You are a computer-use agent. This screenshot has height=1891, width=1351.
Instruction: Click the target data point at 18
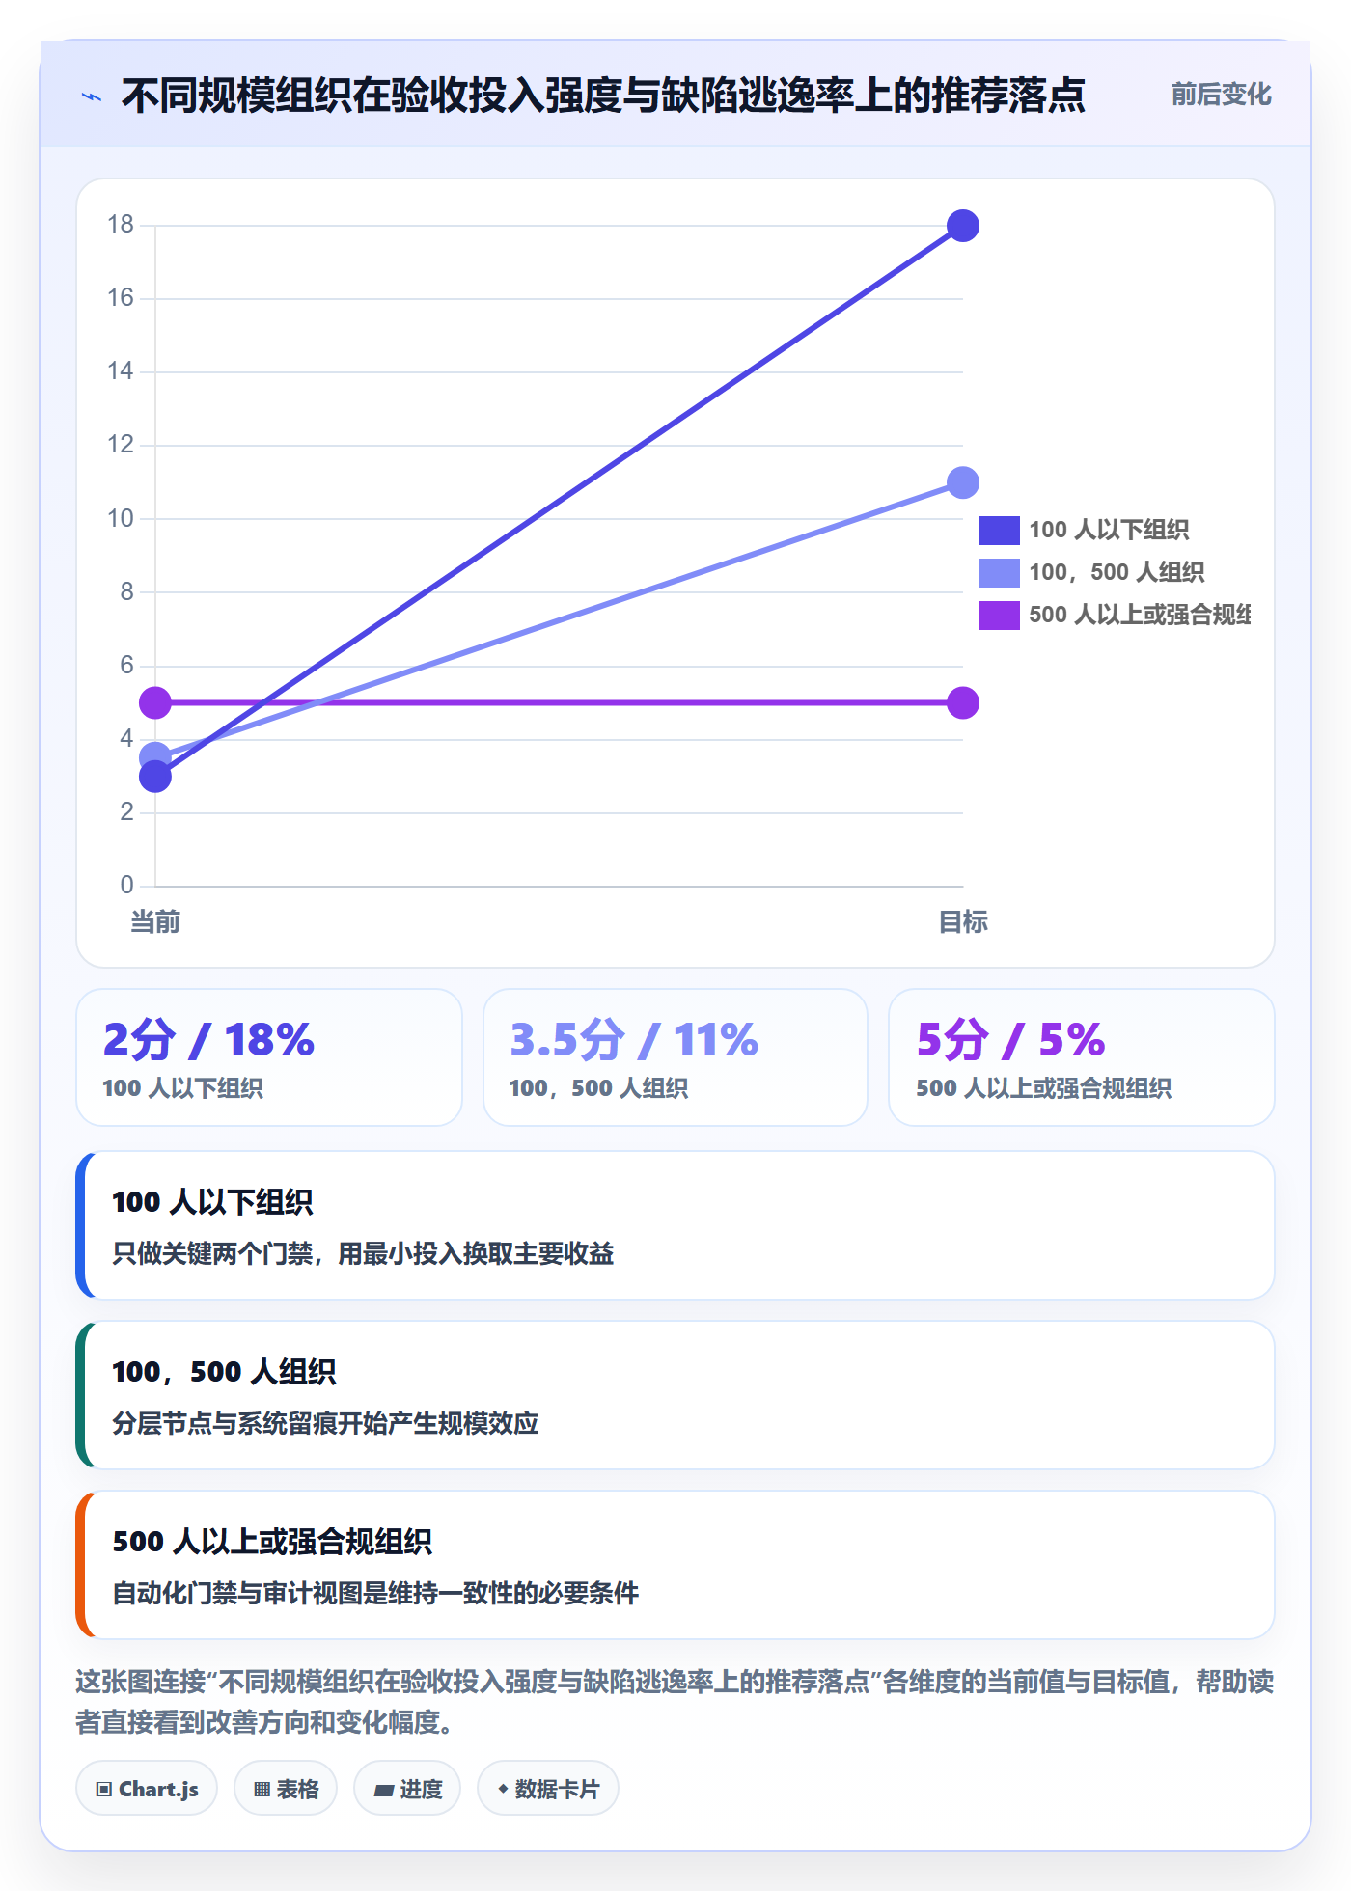[963, 226]
